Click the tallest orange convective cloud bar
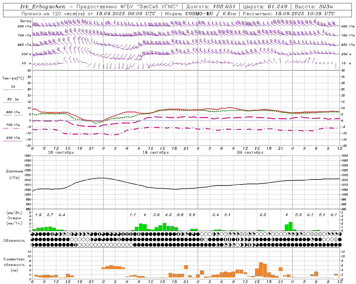356x284 pixels. coord(261,270)
